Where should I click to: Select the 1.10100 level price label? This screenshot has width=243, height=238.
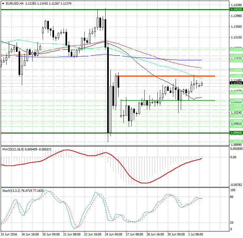coord(236,116)
